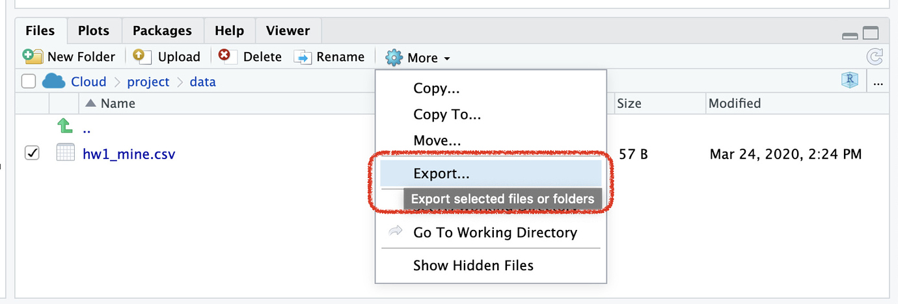The width and height of the screenshot is (898, 304).
Task: Choose Export... from the More menu
Action: pos(441,173)
